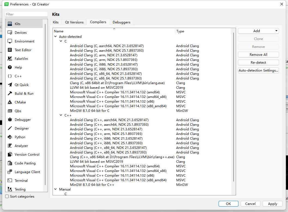Open Language Client settings icon
This screenshot has width=288, height=212.
[10, 172]
